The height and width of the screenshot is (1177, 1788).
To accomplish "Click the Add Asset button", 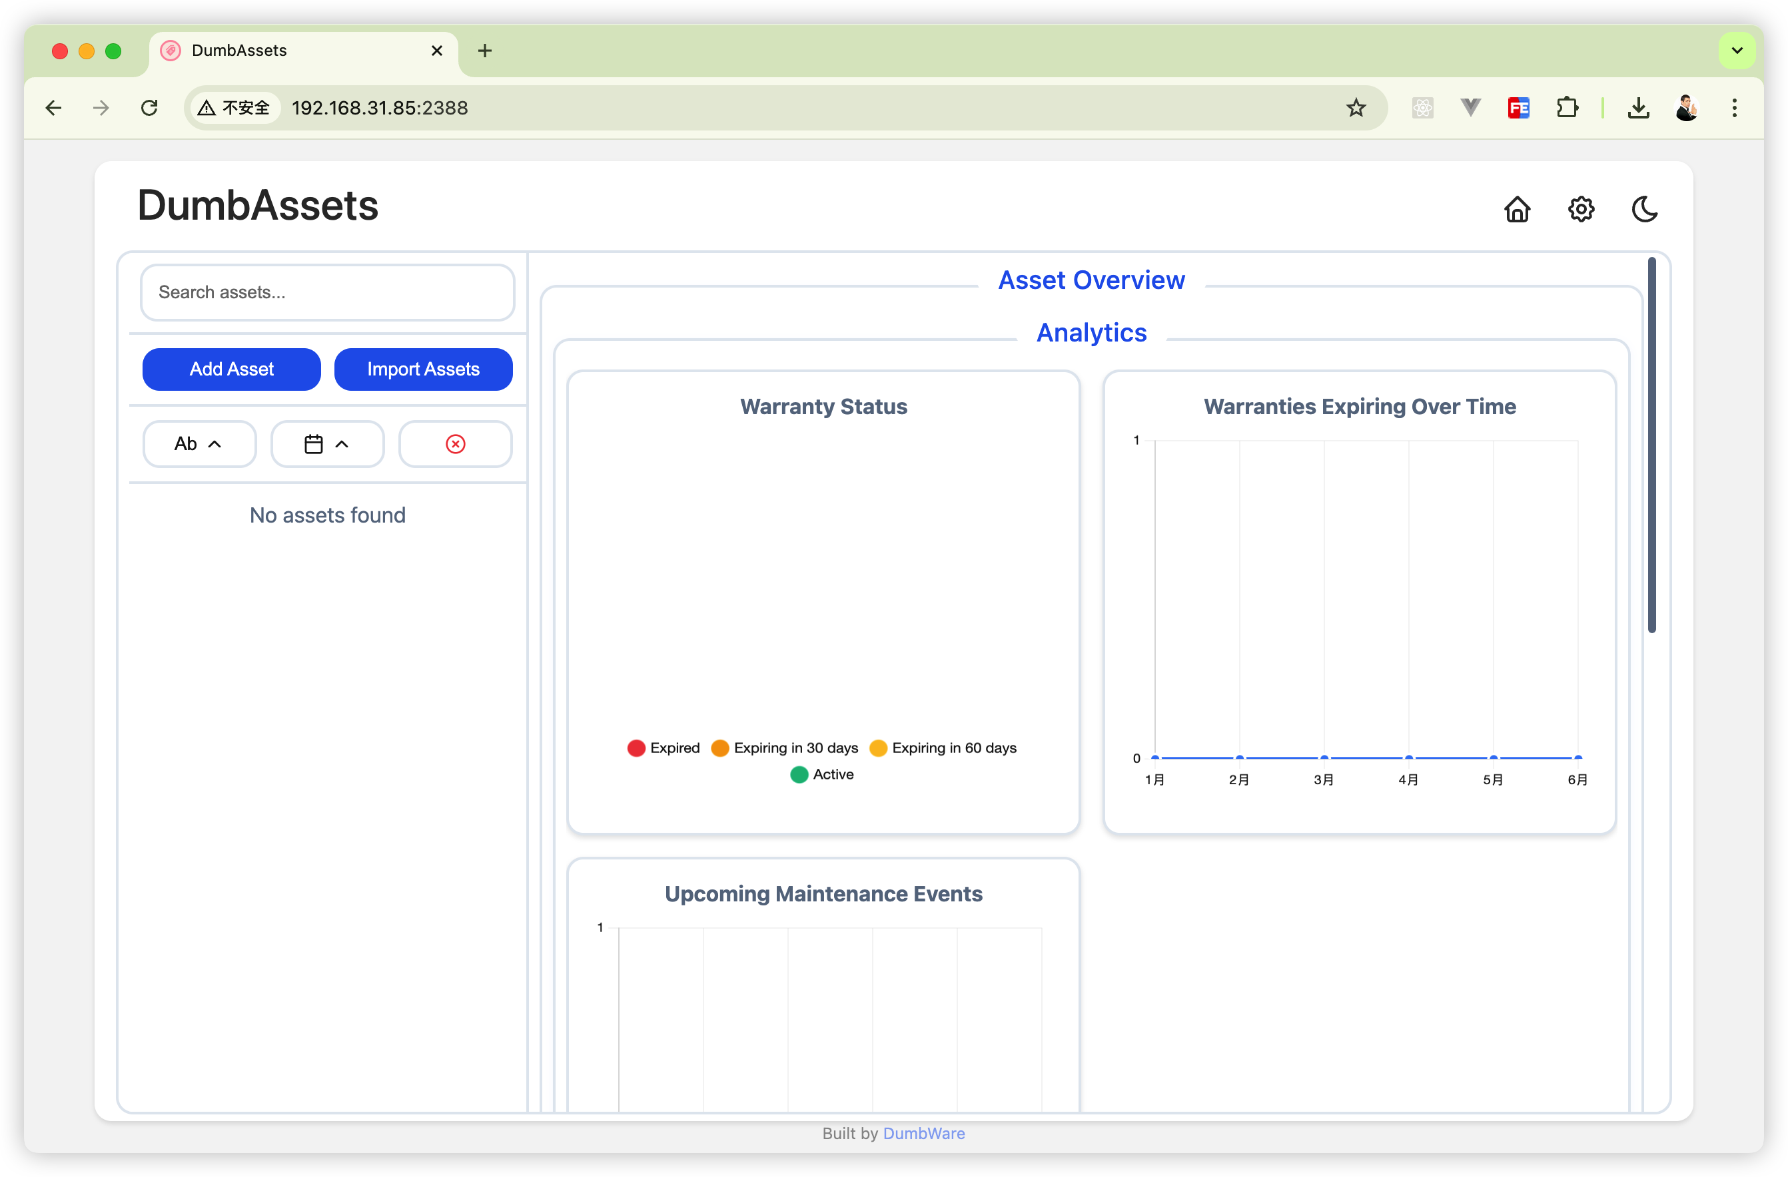I will click(x=231, y=369).
